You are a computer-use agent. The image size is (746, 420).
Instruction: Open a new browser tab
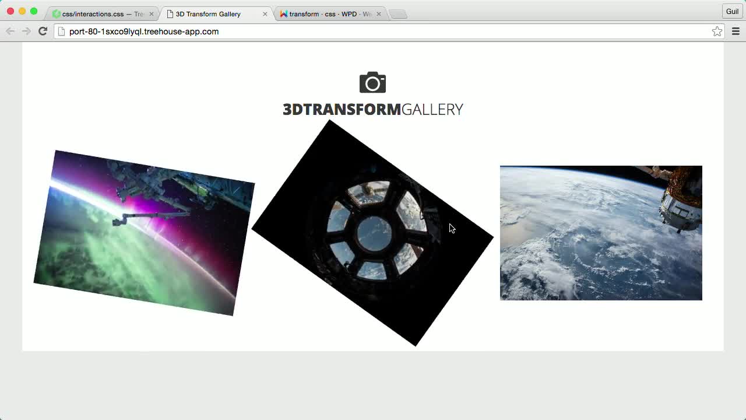coord(398,13)
